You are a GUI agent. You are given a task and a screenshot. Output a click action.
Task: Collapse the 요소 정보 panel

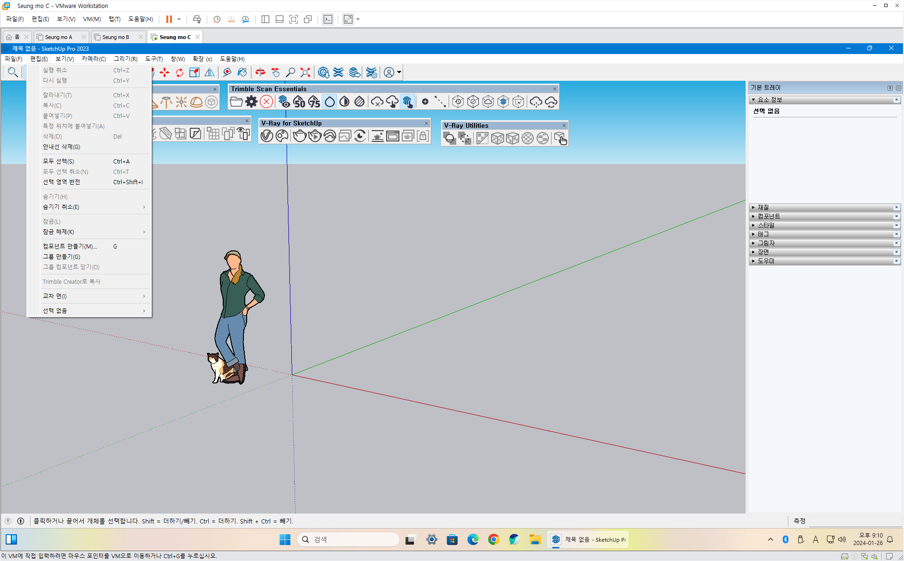point(770,100)
